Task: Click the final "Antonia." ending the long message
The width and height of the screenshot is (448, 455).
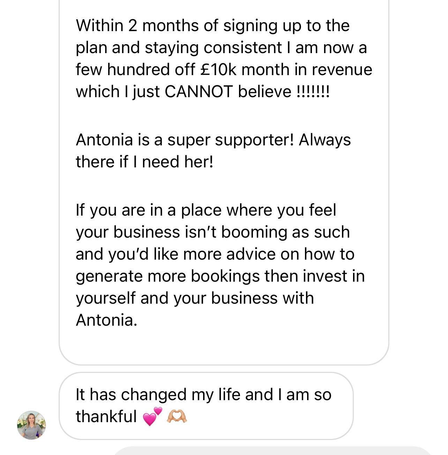Action: (x=106, y=320)
